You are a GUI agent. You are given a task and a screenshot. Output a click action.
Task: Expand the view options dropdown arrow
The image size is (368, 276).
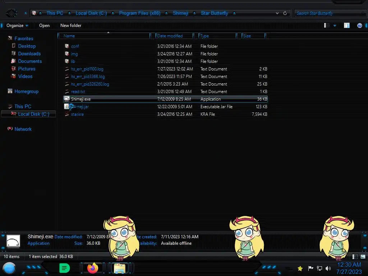(x=335, y=26)
